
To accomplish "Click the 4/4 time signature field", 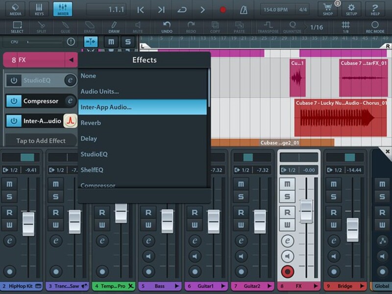I will click(x=303, y=10).
